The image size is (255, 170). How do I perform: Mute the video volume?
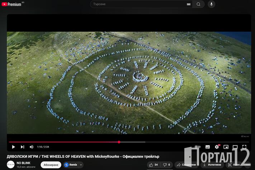(32, 147)
